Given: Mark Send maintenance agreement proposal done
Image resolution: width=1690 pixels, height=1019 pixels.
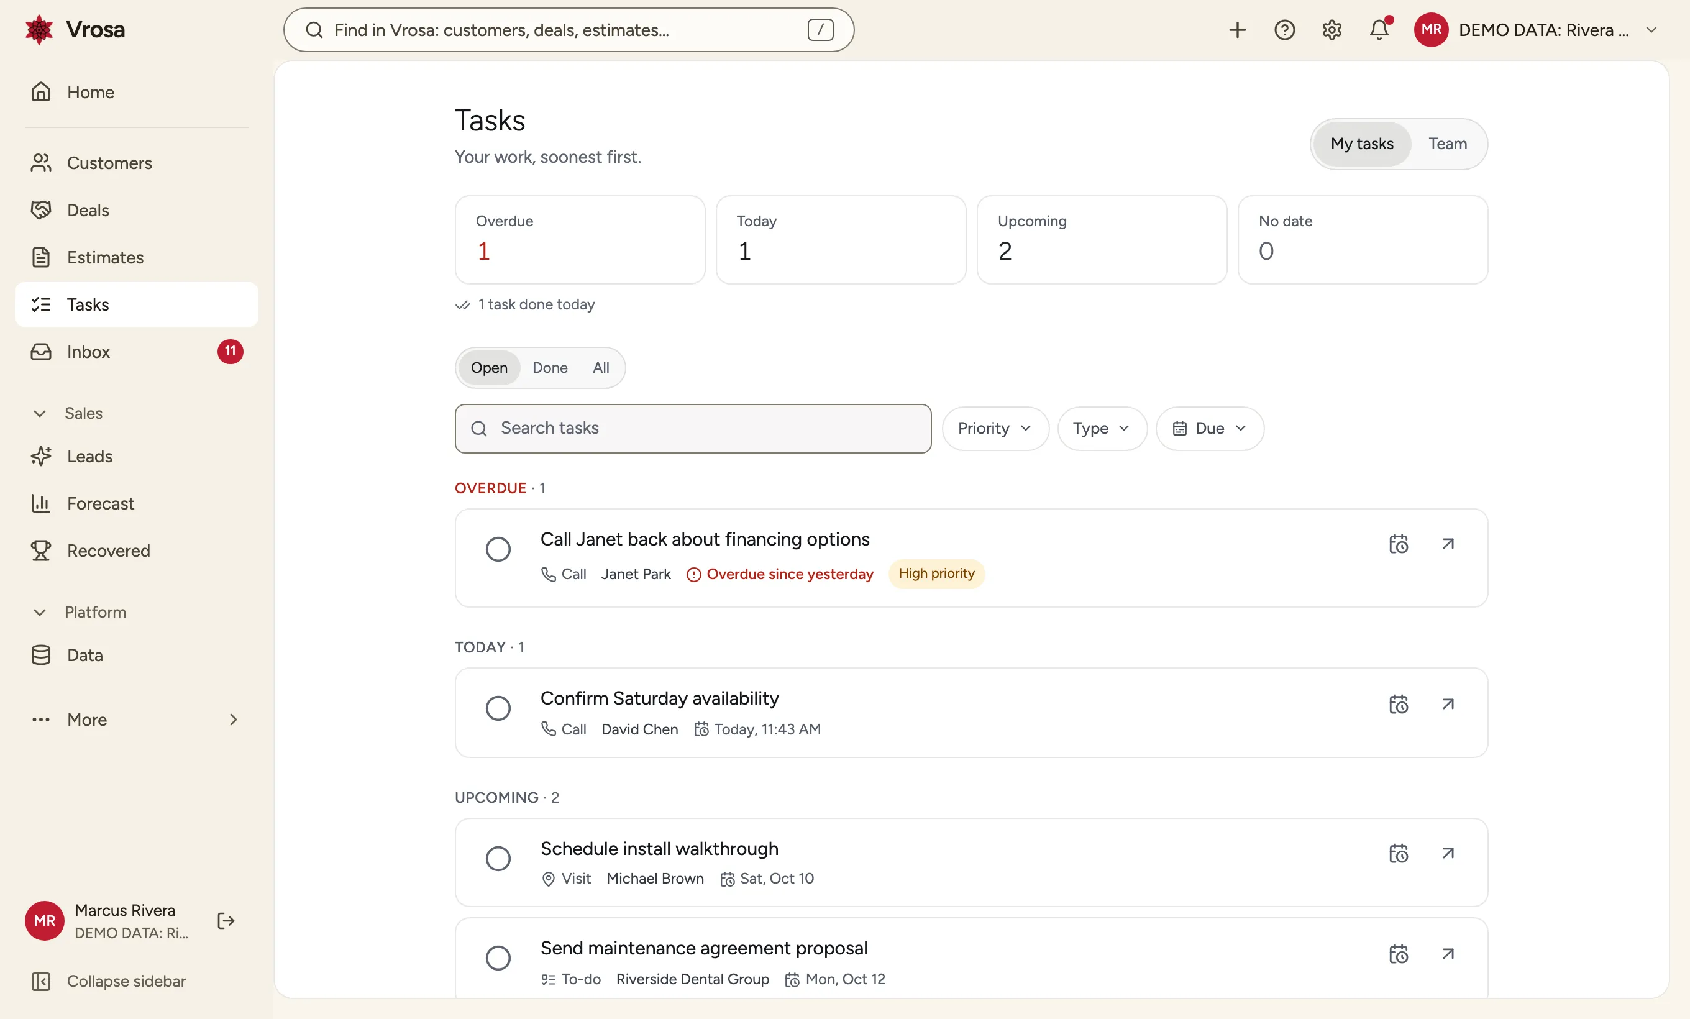Looking at the screenshot, I should [498, 958].
